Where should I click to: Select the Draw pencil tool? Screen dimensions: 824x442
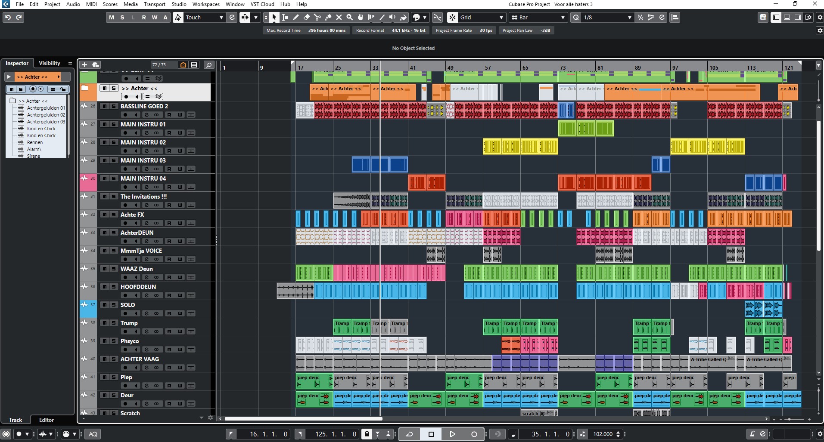click(296, 17)
